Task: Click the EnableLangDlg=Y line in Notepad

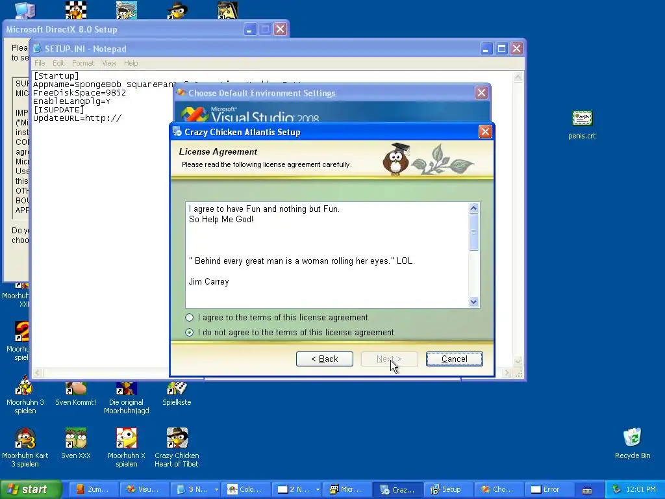Action: point(71,101)
